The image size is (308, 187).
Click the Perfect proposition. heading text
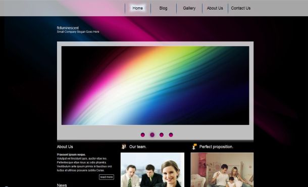(x=216, y=147)
